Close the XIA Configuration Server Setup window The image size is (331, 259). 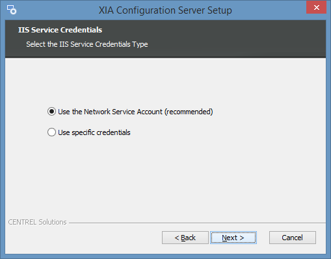click(x=316, y=7)
